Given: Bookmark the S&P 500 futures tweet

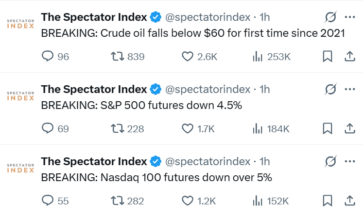Looking at the screenshot, I should click(328, 129).
